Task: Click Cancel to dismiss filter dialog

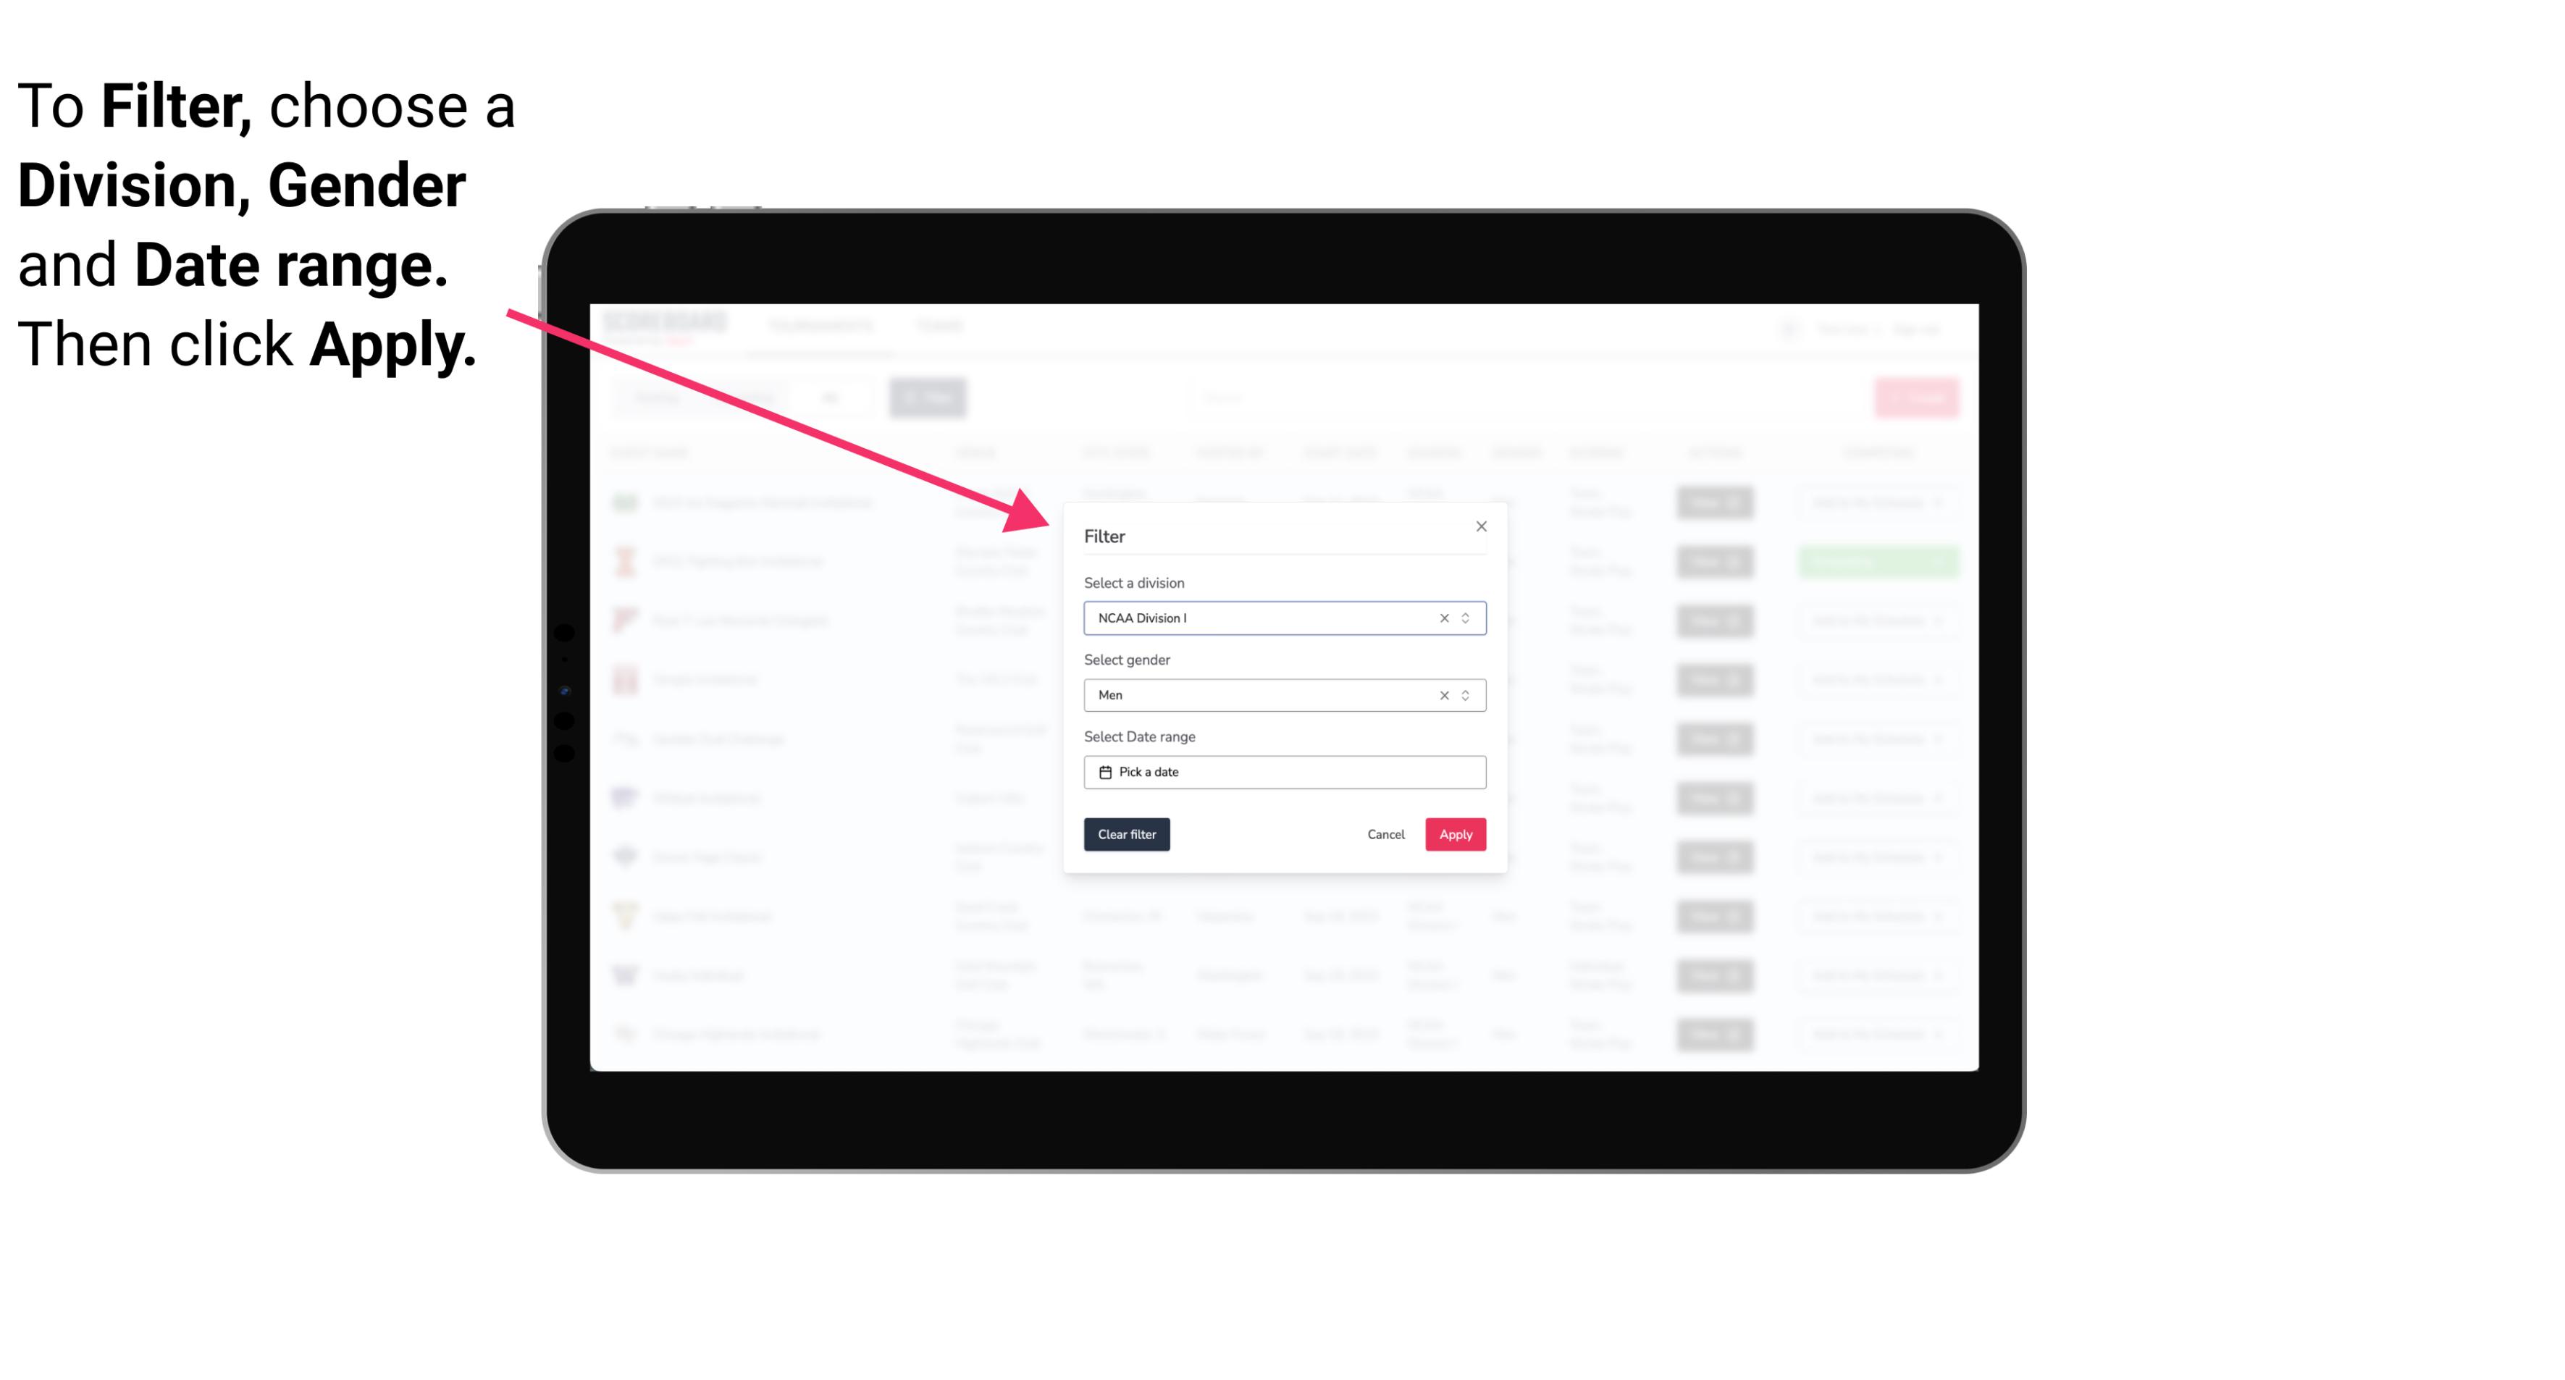Action: click(1385, 835)
